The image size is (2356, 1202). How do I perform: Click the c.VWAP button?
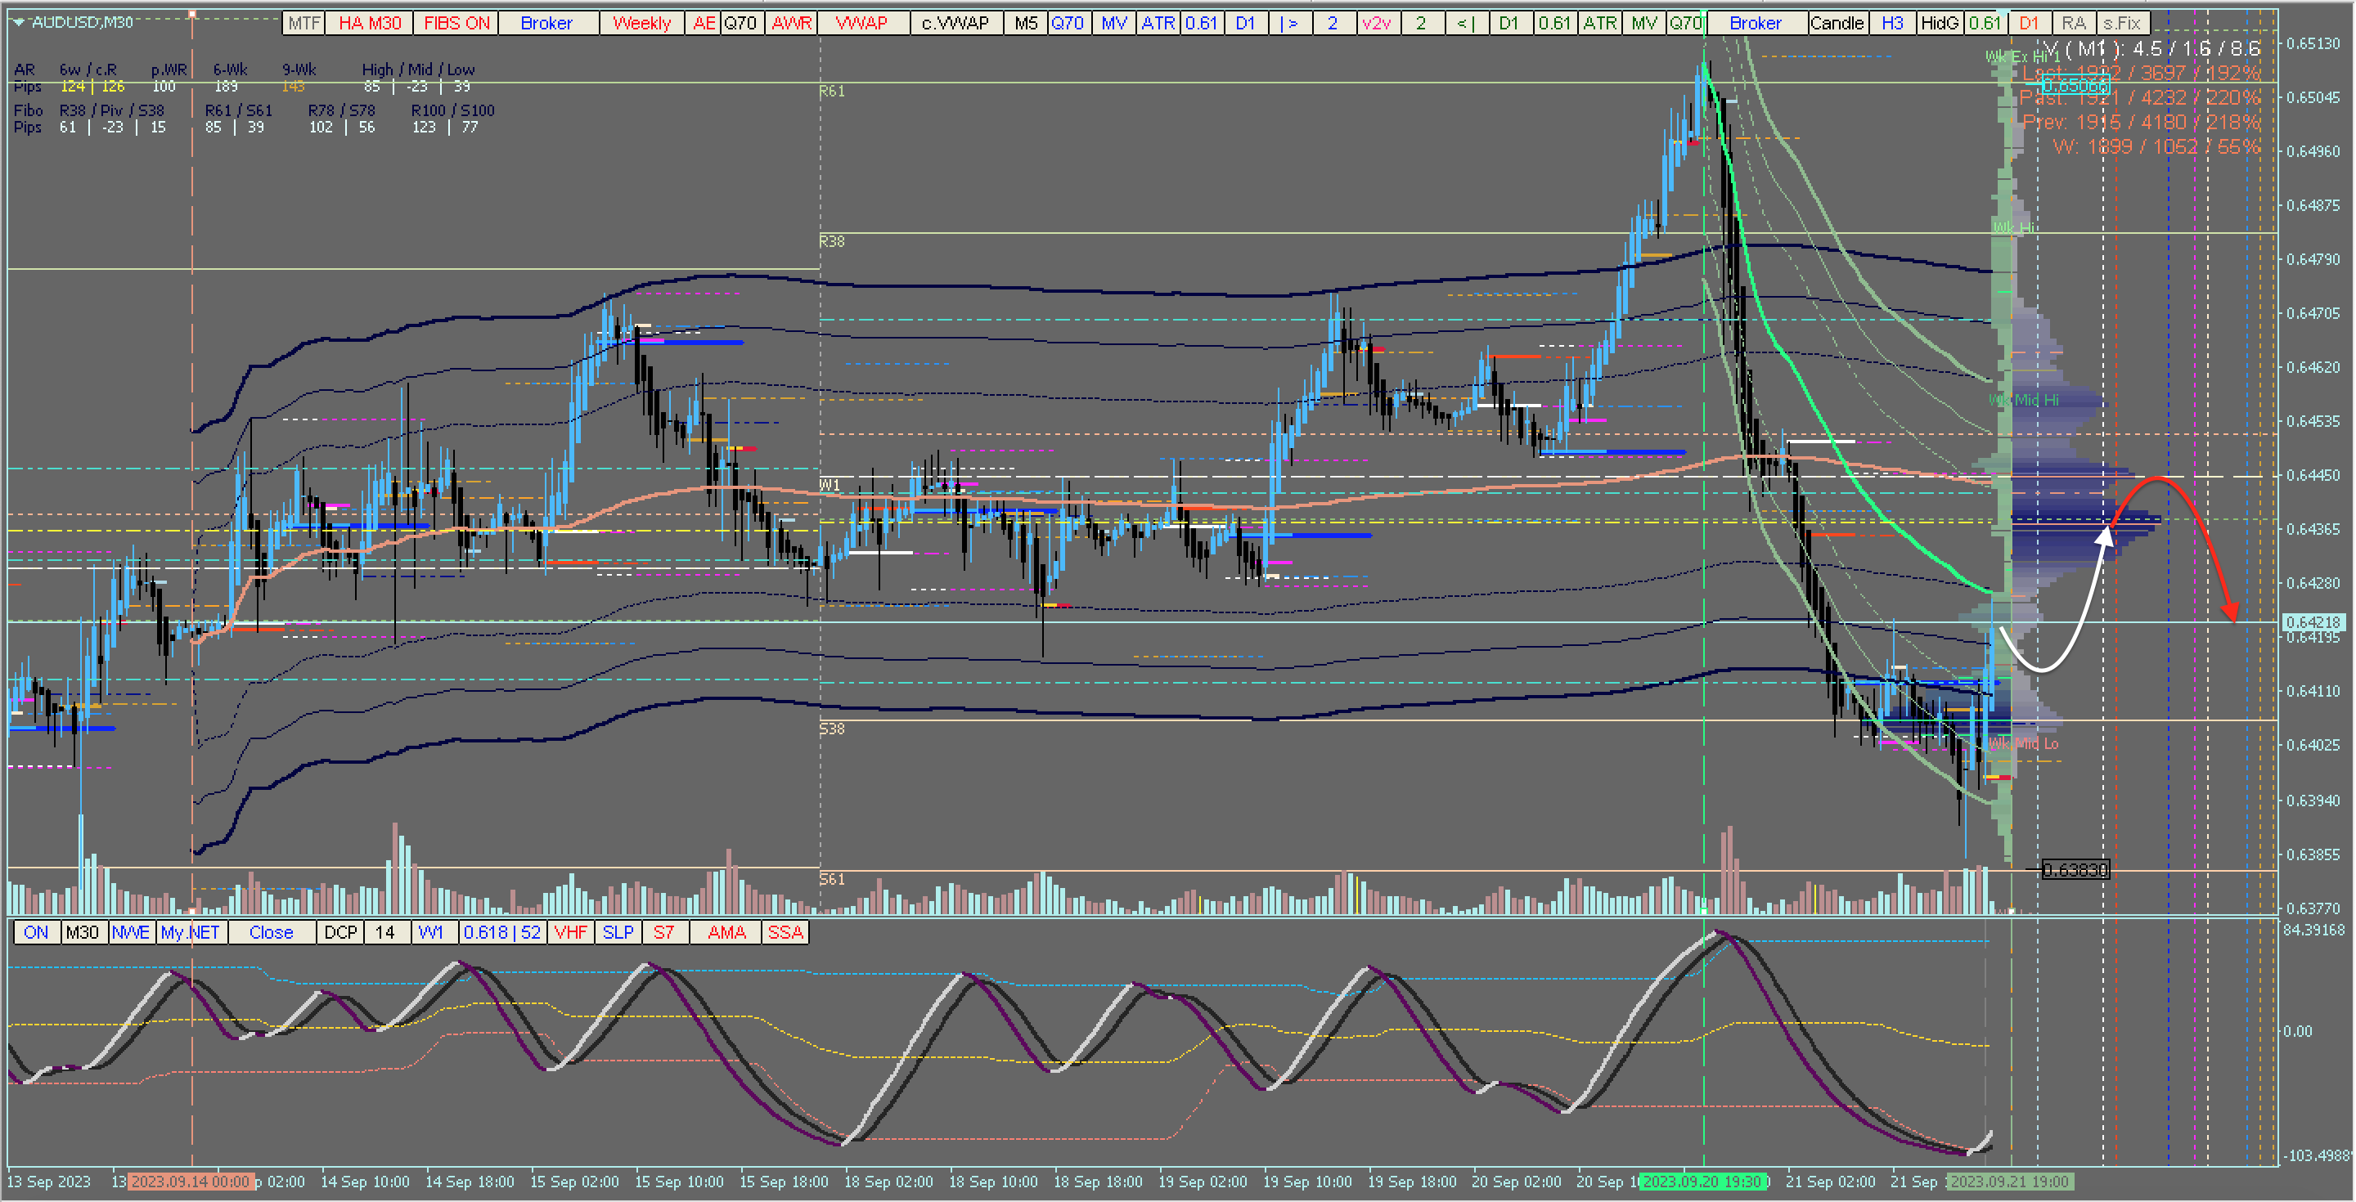point(955,23)
